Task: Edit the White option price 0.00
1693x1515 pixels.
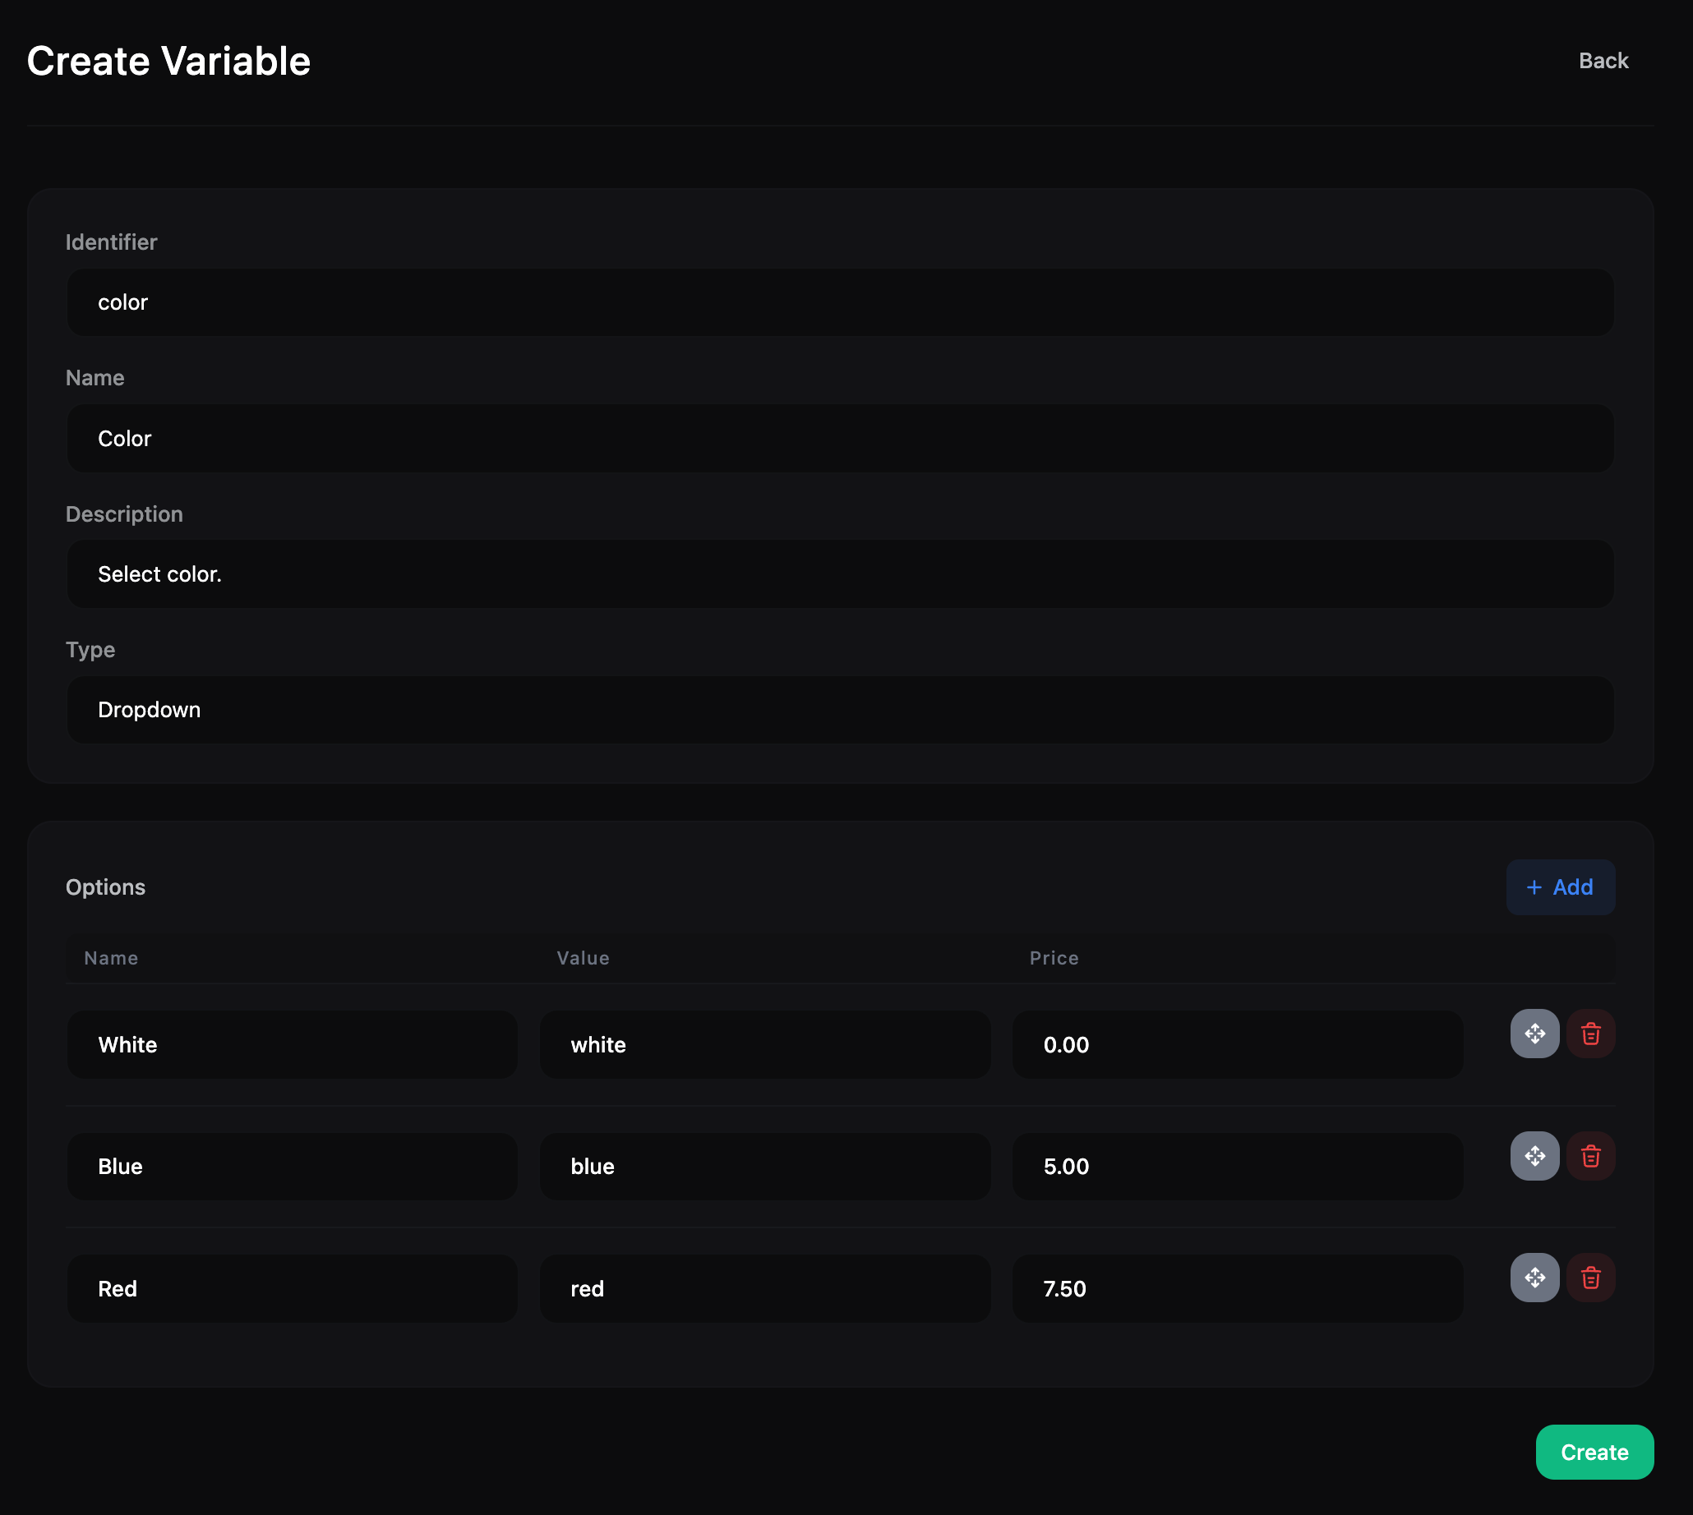Action: click(x=1237, y=1044)
